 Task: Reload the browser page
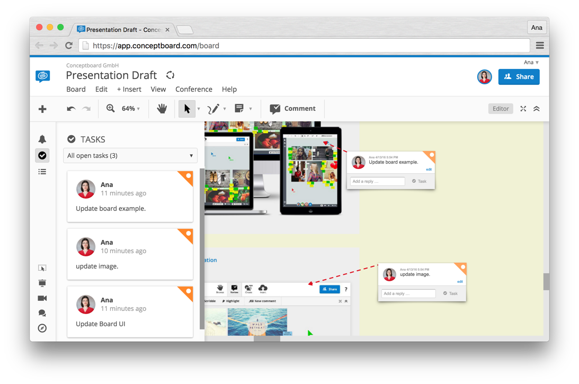(x=69, y=46)
